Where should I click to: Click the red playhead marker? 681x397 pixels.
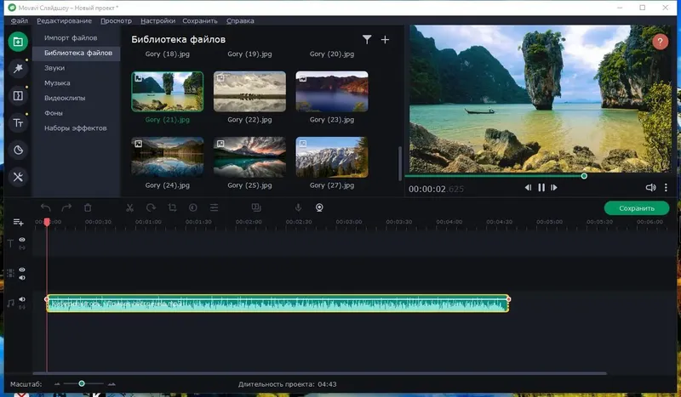47,222
